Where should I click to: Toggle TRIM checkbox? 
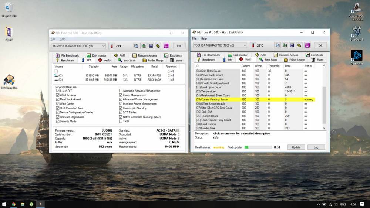[121, 121]
